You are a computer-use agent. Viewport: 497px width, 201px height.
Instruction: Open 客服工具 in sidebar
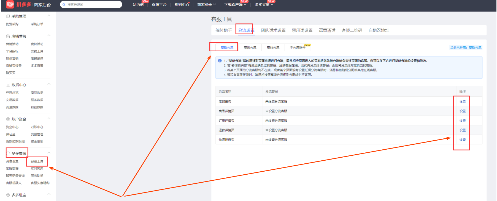pos(37,161)
